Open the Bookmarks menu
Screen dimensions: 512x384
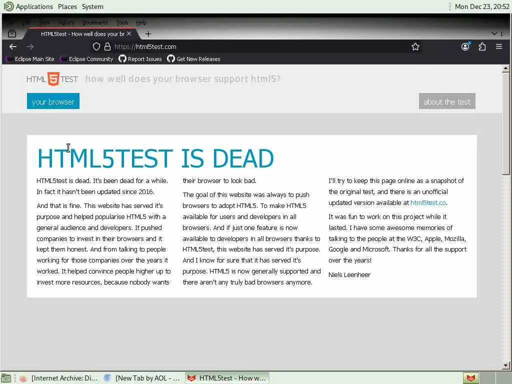[95, 22]
